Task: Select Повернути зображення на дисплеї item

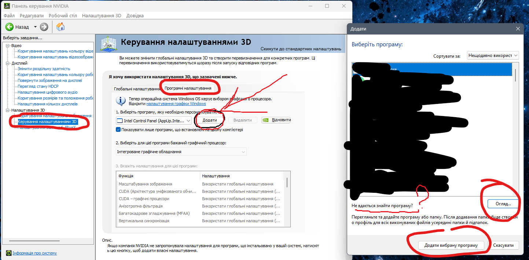Action: point(50,80)
